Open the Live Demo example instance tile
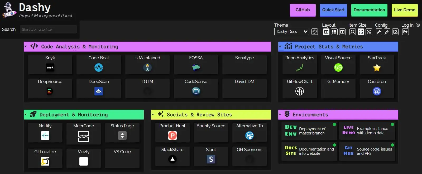The image size is (422, 174). point(367,130)
